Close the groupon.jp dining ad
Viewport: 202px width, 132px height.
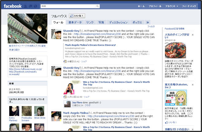point(192,35)
